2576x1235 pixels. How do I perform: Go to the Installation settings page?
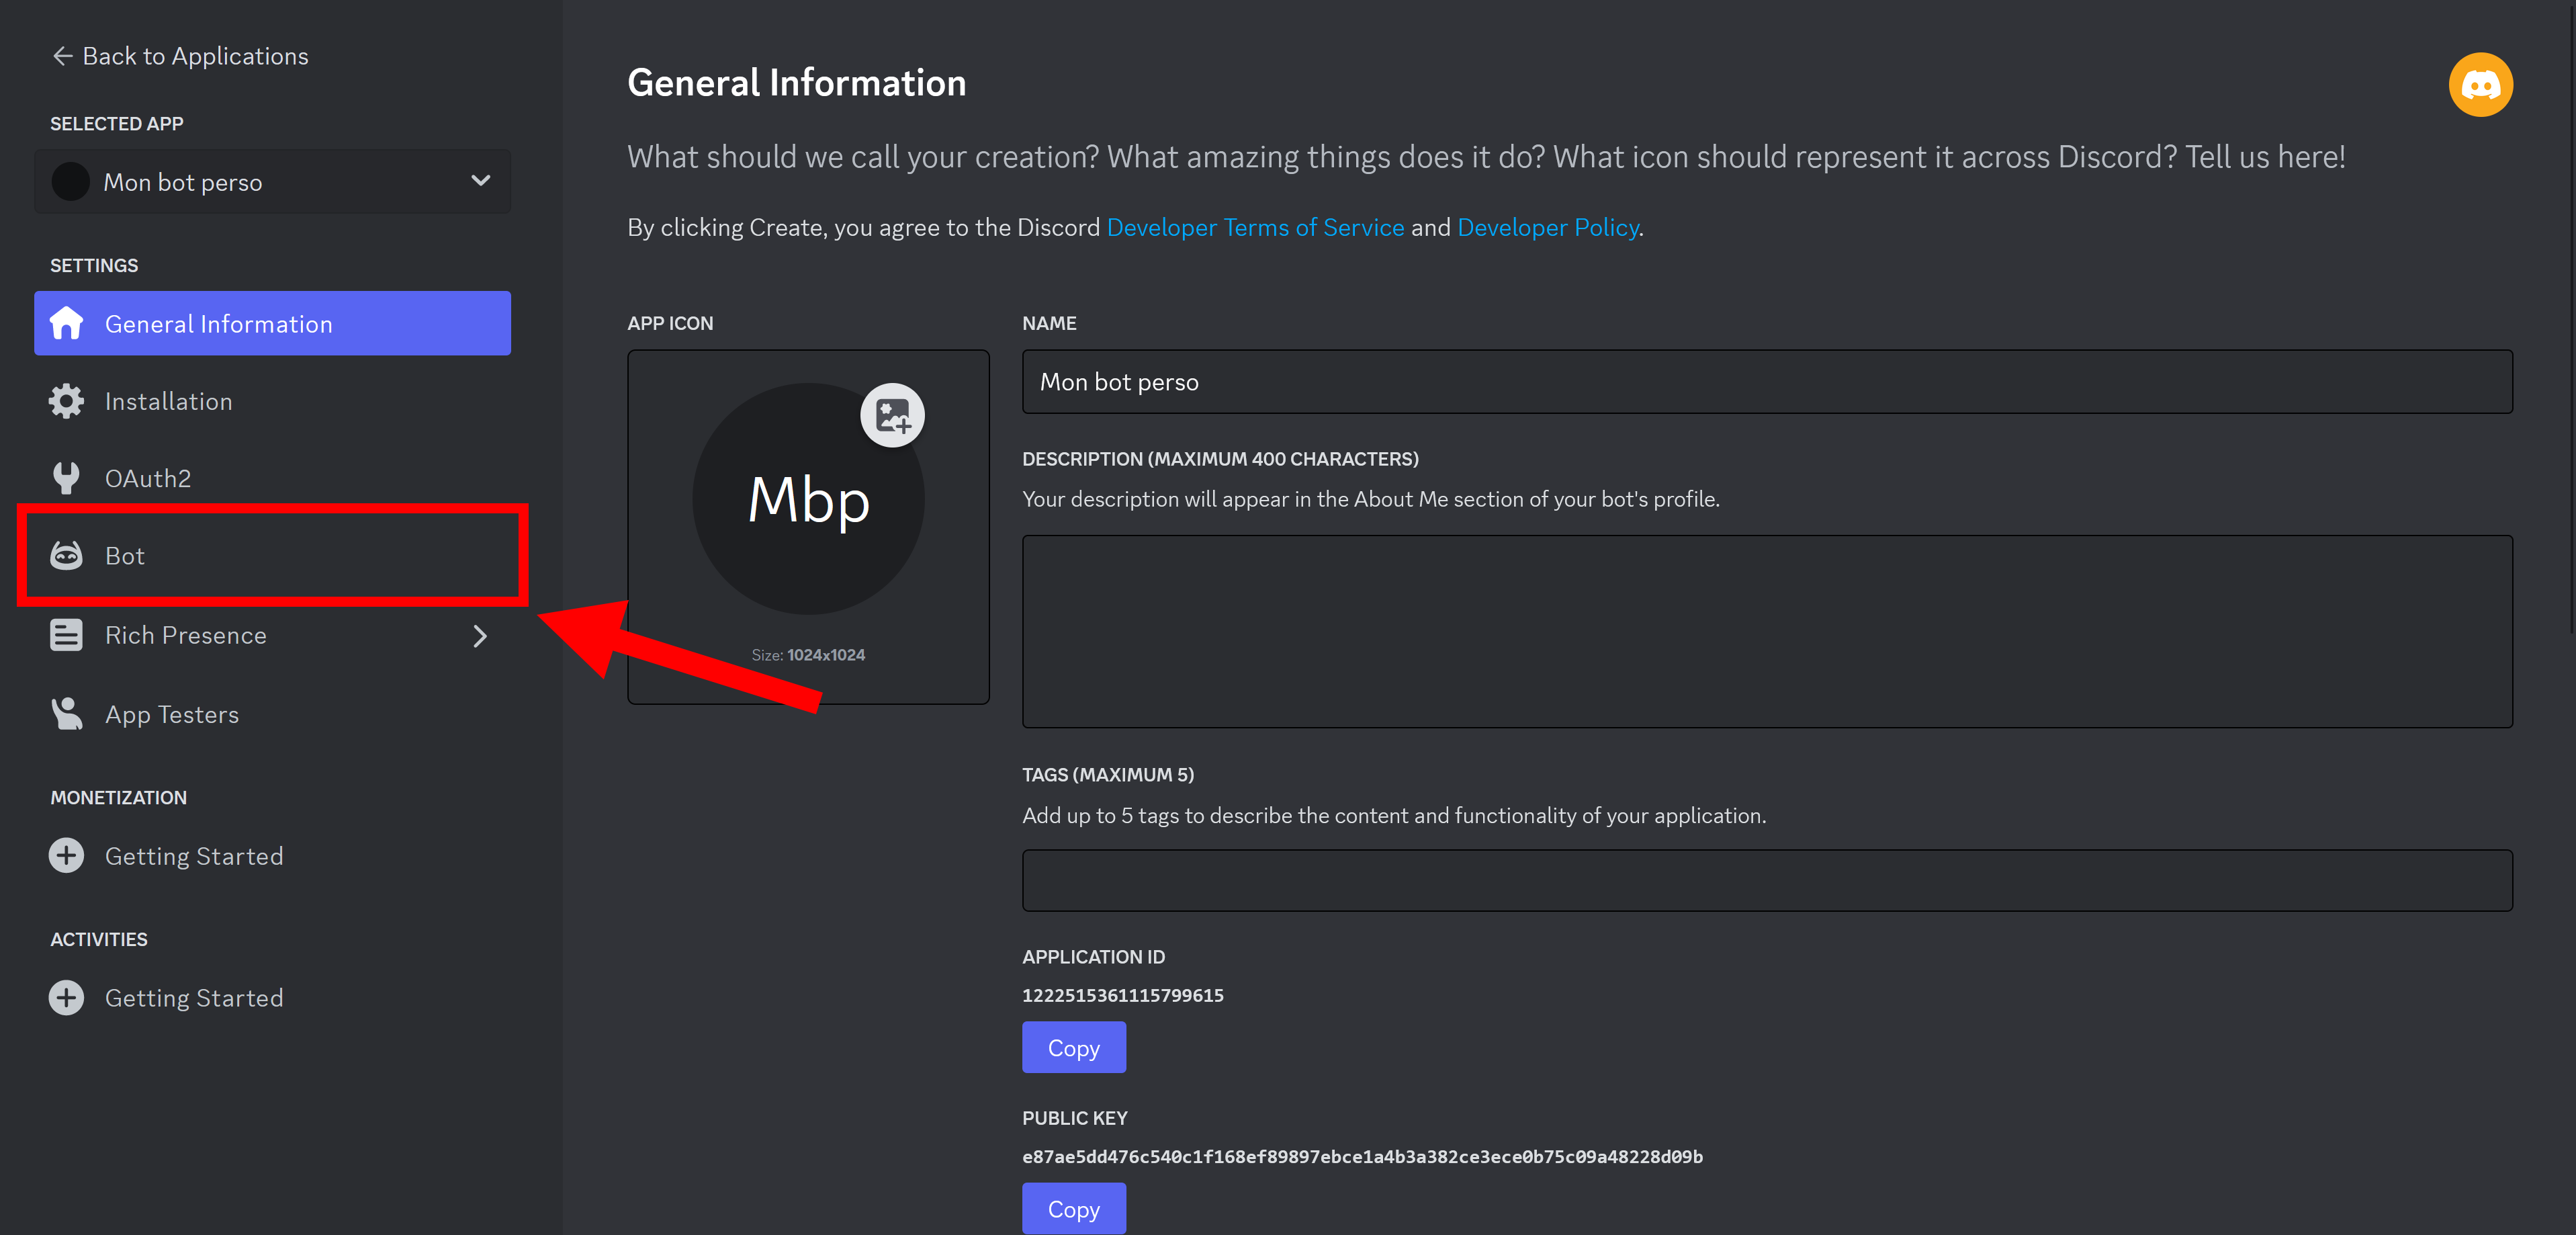(272, 401)
